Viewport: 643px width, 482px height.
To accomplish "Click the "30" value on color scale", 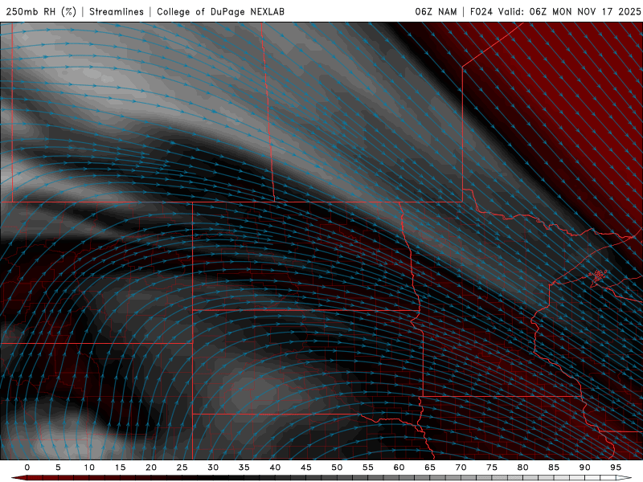I will [213, 468].
